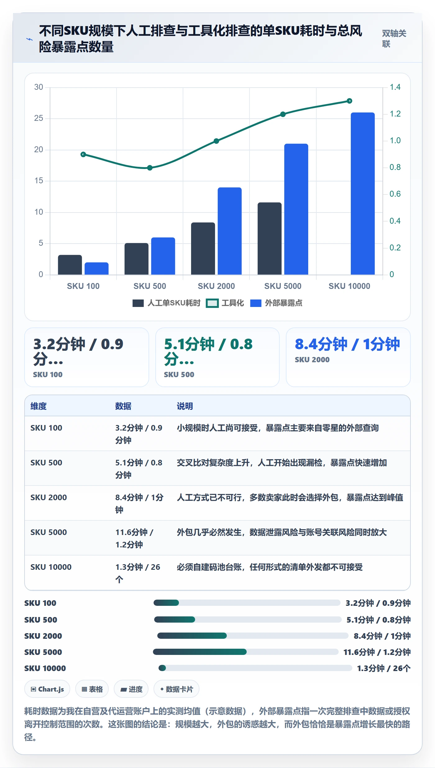Click the line point above SKU 10000
Screen dimensions: 435x768
point(349,101)
